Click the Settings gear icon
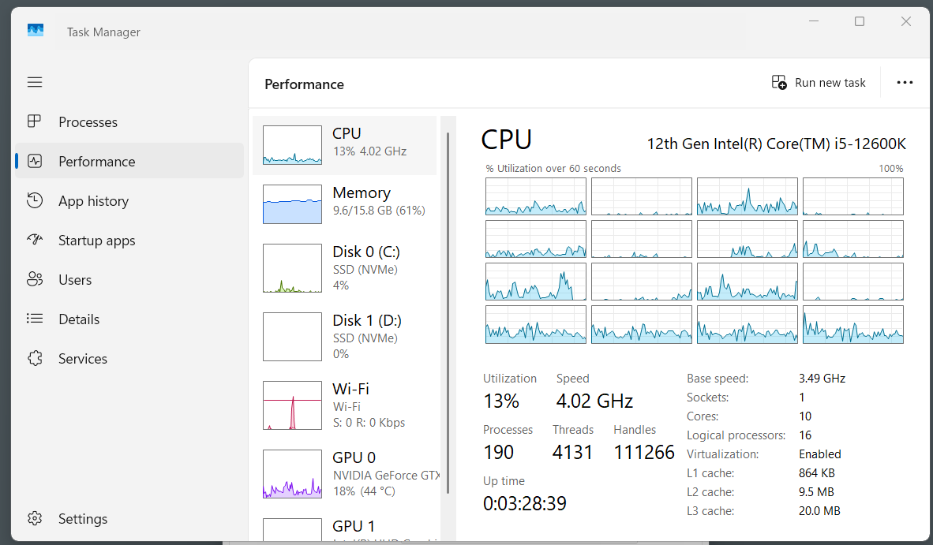 coord(35,518)
